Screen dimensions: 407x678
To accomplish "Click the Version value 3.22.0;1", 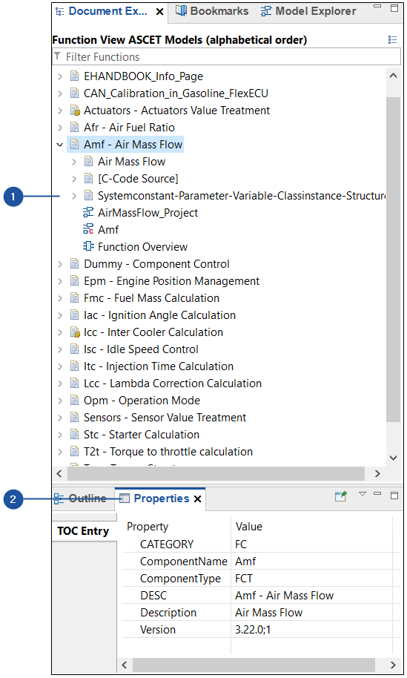I will pyautogui.click(x=253, y=630).
